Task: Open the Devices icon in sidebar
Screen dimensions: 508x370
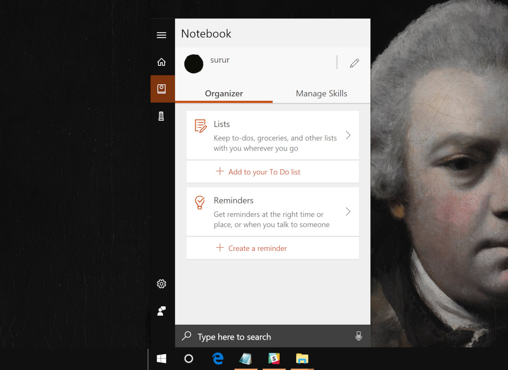Action: (x=161, y=116)
